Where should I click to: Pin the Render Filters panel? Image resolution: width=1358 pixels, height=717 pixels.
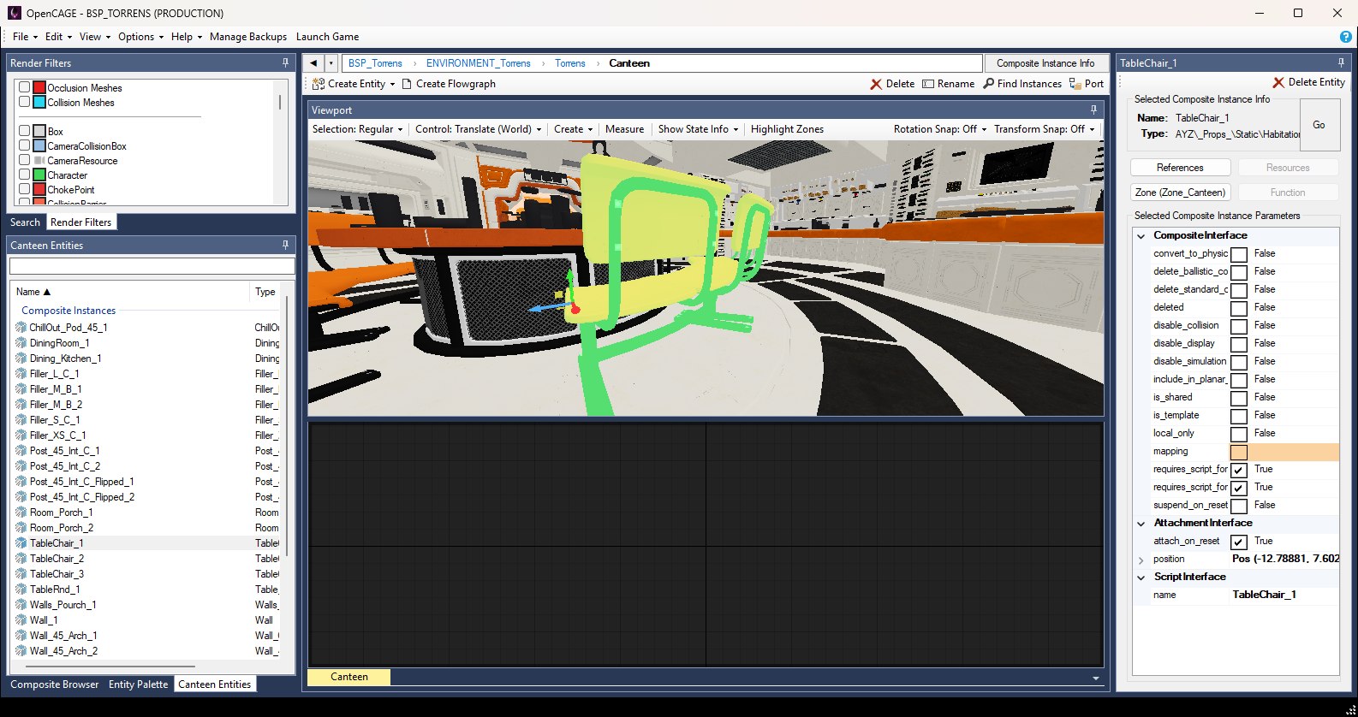pos(285,62)
